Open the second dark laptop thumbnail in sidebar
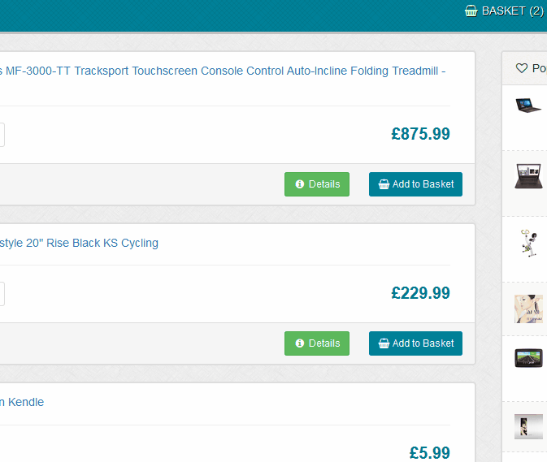547x462 pixels. click(529, 175)
